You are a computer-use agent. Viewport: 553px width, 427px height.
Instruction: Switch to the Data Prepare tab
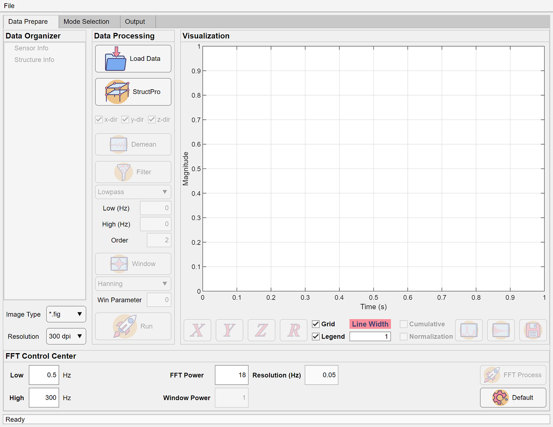(x=31, y=22)
